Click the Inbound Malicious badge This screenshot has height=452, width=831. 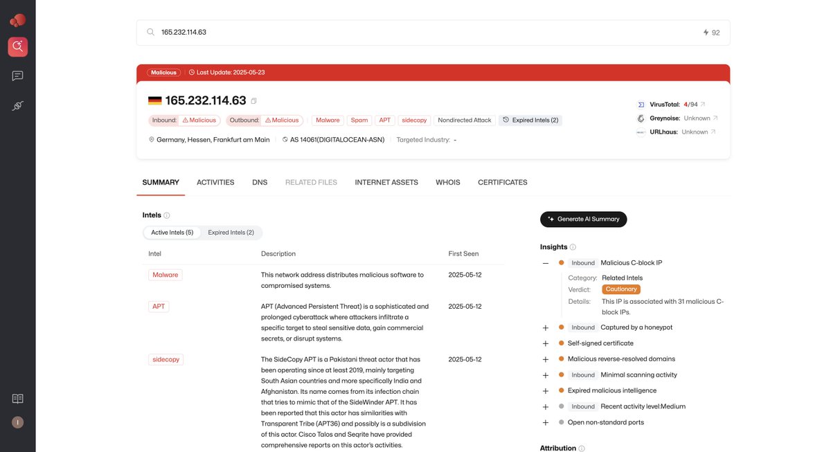(x=184, y=120)
